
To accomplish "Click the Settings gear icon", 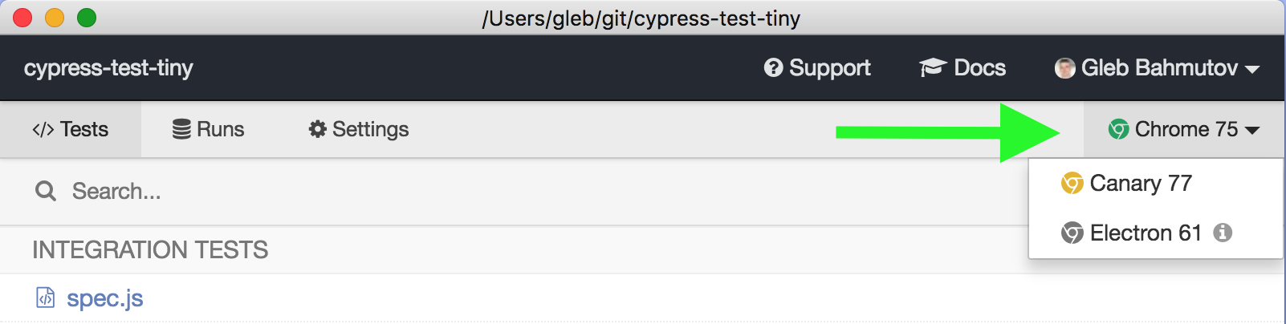I will point(318,129).
